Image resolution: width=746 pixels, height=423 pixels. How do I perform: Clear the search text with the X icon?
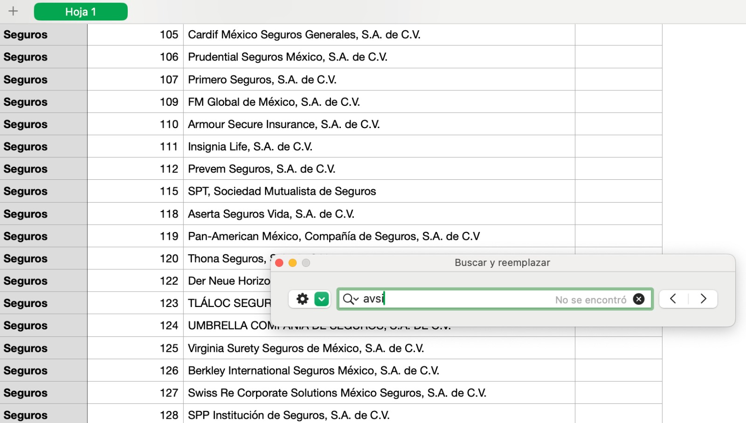639,299
